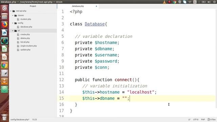217x122 pixels.
Task: Click the Project panel header
Action: pos(33,6)
